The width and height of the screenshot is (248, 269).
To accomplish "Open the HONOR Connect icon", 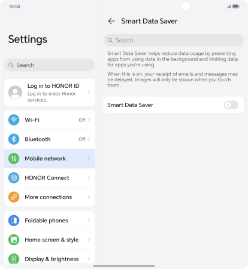I will [14, 178].
